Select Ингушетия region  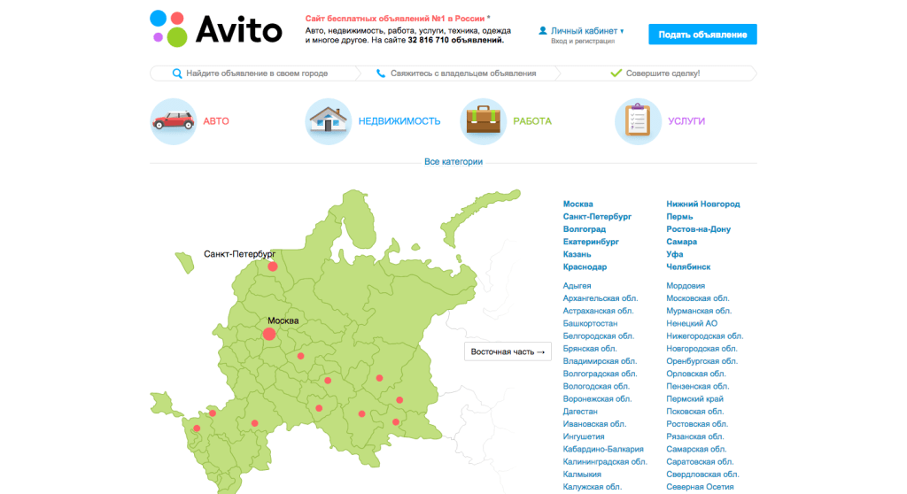(x=584, y=436)
